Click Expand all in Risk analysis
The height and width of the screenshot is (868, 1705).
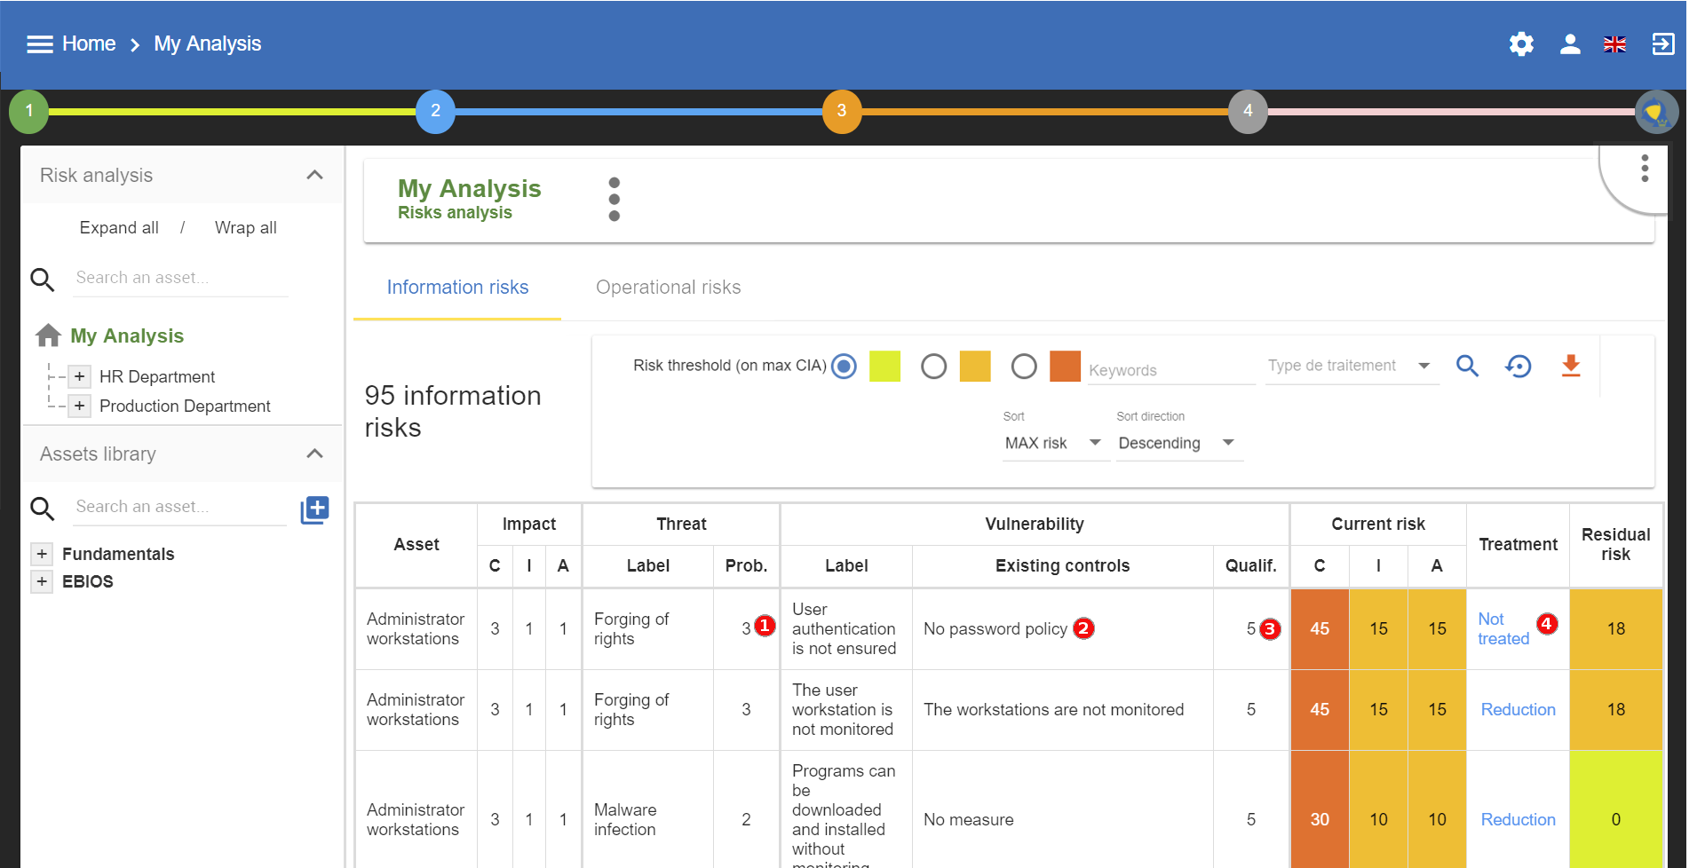click(119, 228)
